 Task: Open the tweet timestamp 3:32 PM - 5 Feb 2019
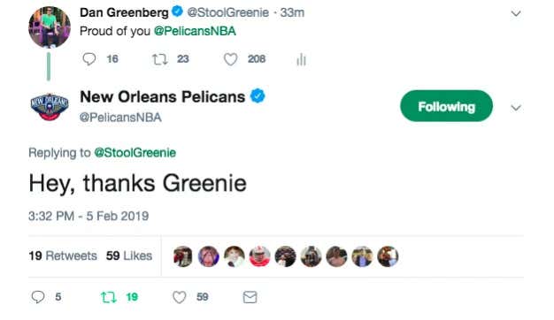[88, 216]
